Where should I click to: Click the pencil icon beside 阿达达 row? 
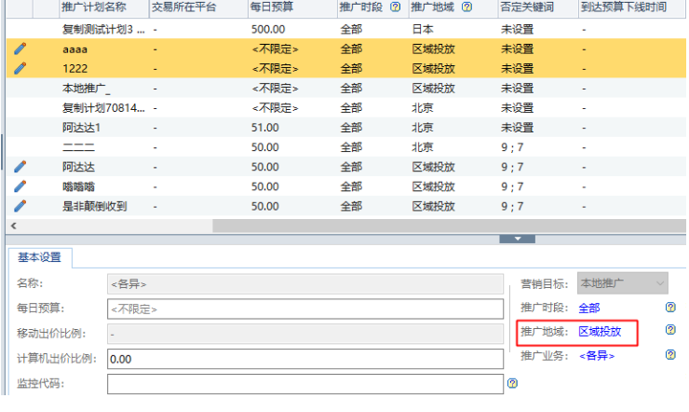20,167
